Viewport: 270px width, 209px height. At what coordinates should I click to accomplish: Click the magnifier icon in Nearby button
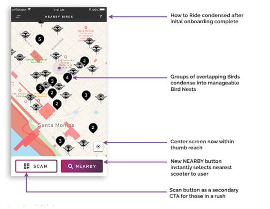(70, 166)
